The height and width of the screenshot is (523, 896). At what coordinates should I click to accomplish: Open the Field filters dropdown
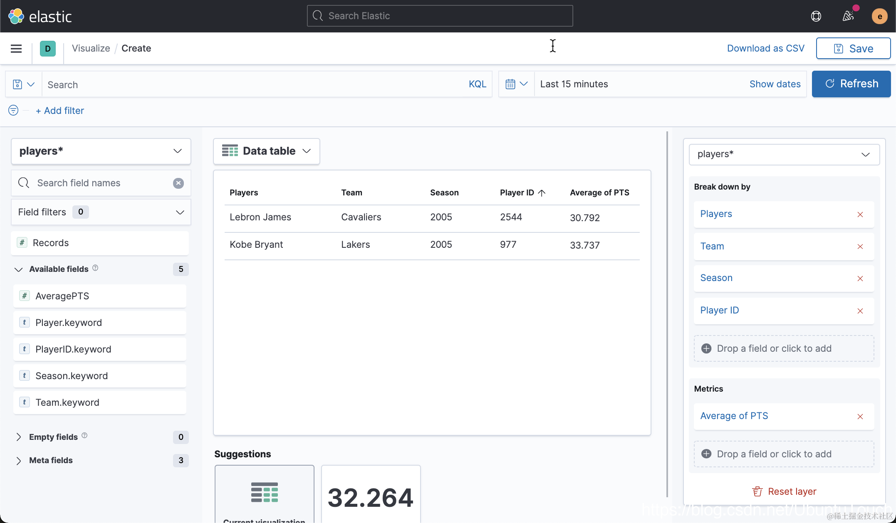(x=101, y=212)
